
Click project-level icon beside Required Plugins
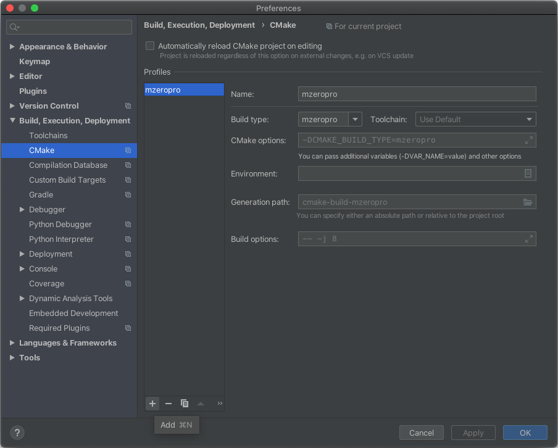click(128, 328)
